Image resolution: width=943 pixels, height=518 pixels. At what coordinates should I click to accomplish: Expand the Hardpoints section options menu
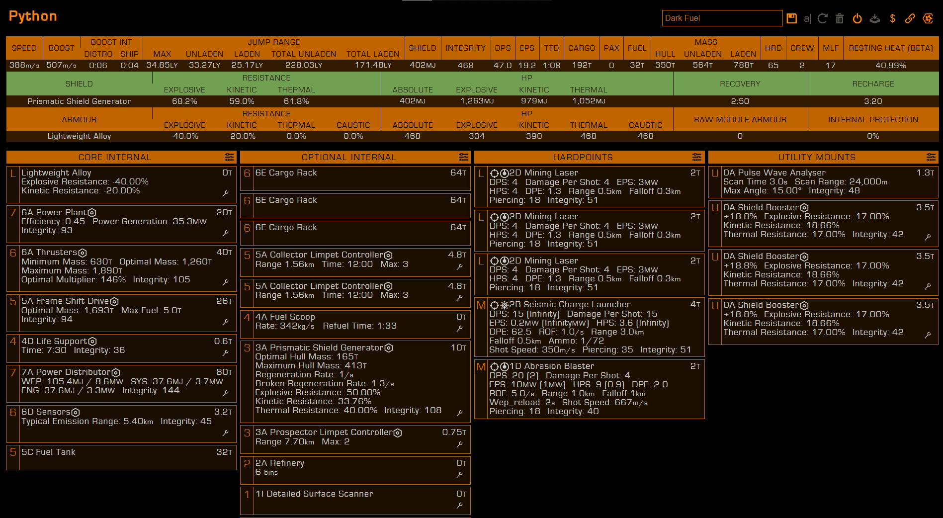697,157
